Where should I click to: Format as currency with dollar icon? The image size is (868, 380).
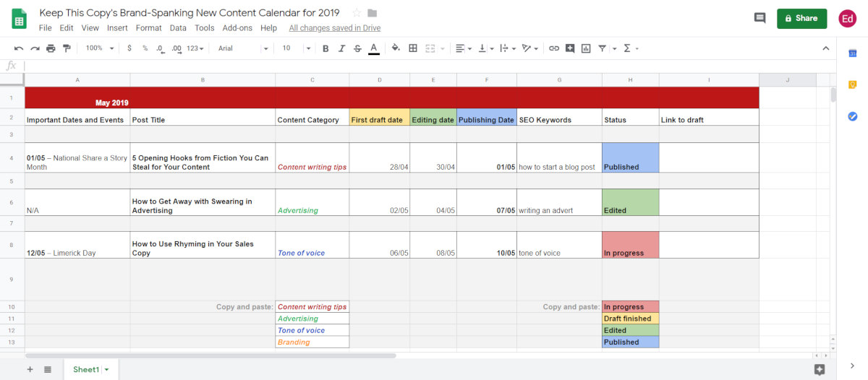tap(129, 48)
